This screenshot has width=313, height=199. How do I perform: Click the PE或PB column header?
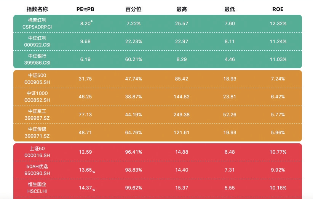pyautogui.click(x=85, y=10)
